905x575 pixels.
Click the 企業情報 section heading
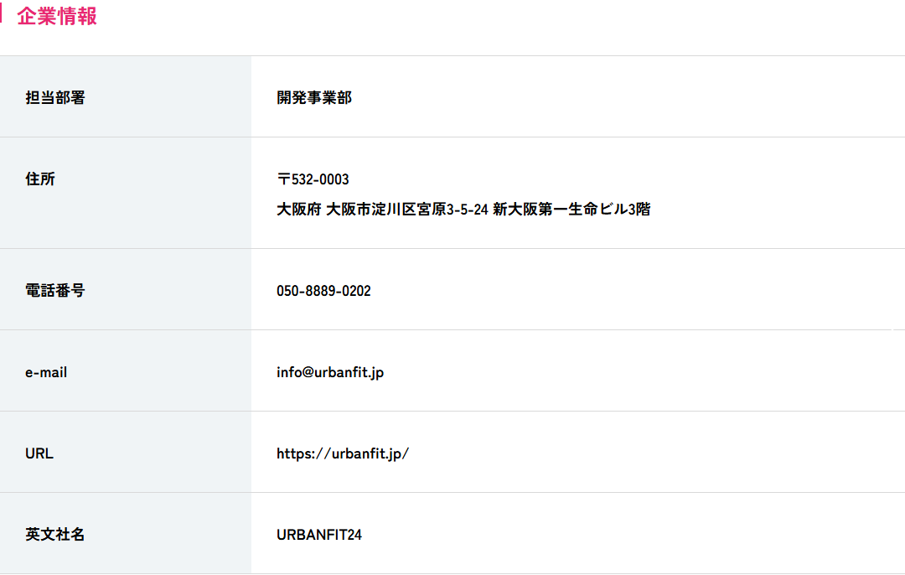click(x=57, y=16)
